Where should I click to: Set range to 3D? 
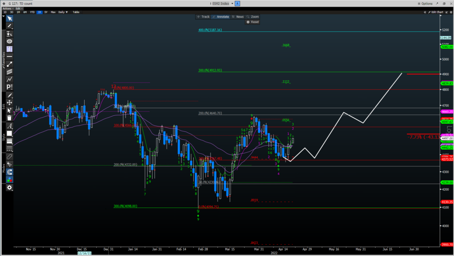click(x=12, y=12)
